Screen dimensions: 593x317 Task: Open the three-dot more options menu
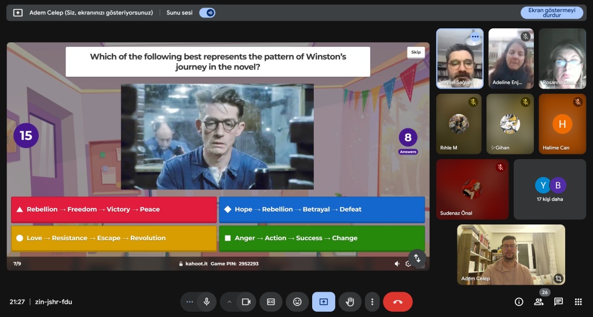pyautogui.click(x=372, y=302)
